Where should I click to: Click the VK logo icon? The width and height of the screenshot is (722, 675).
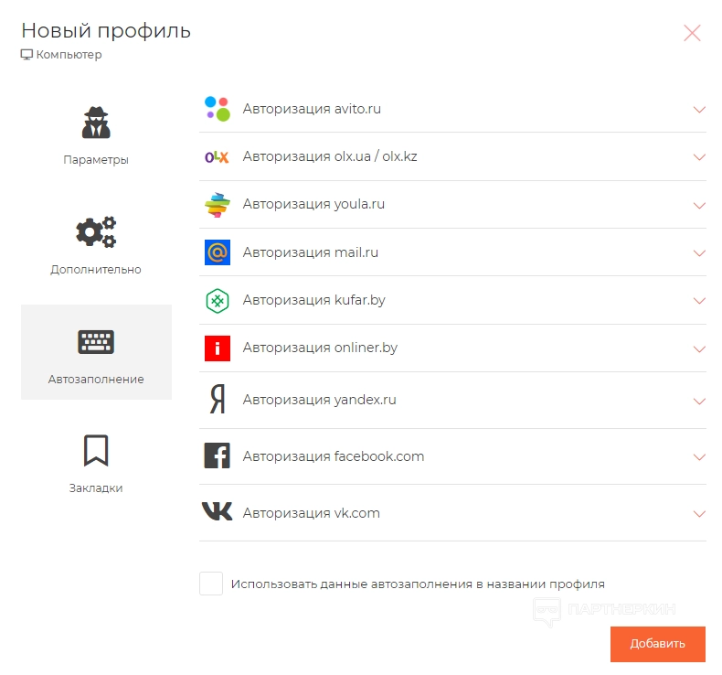point(217,513)
